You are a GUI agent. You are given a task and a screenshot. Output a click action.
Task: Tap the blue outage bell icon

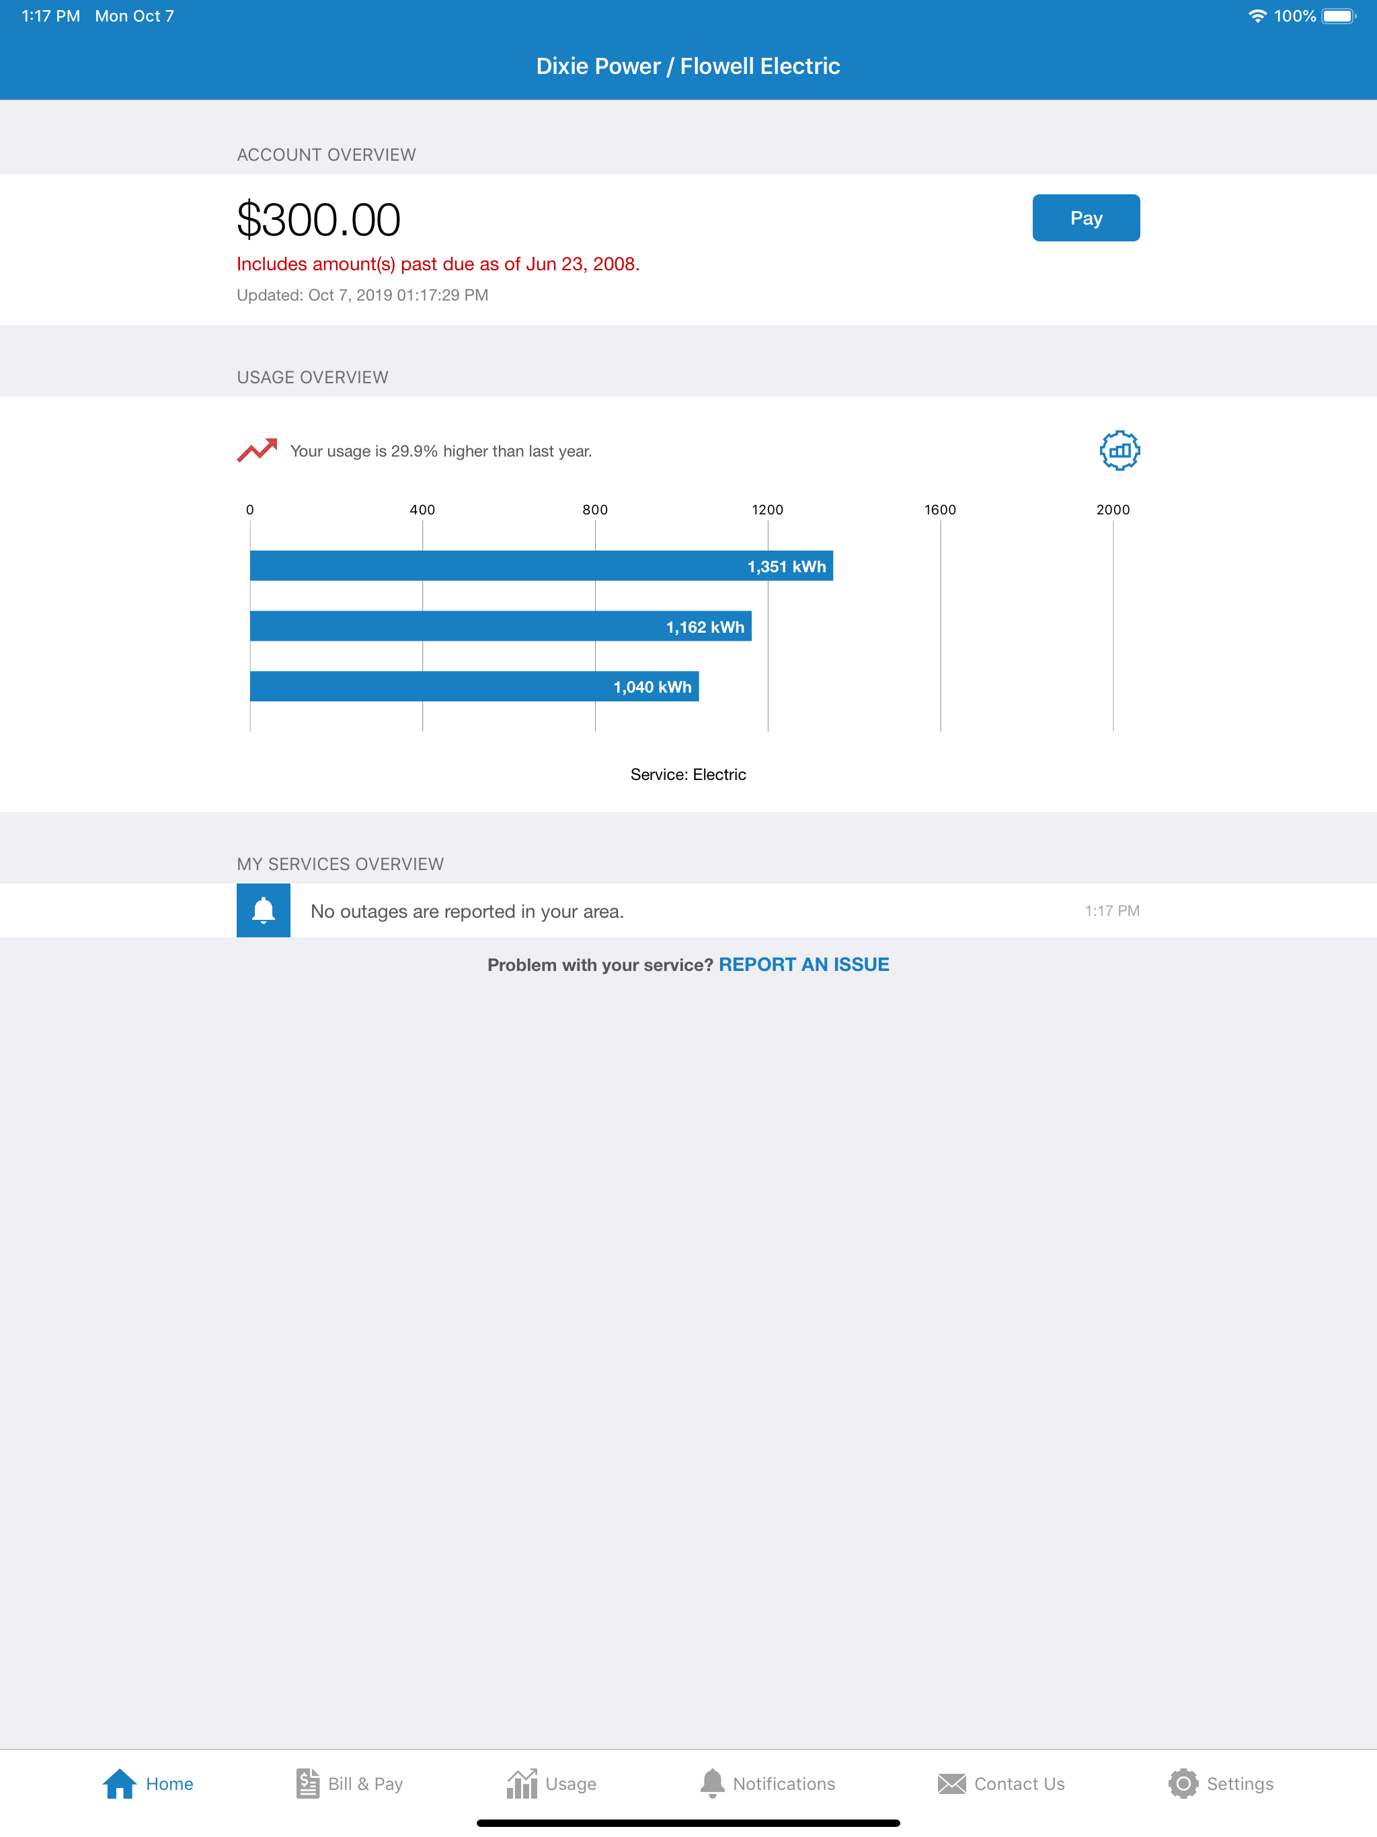[264, 910]
